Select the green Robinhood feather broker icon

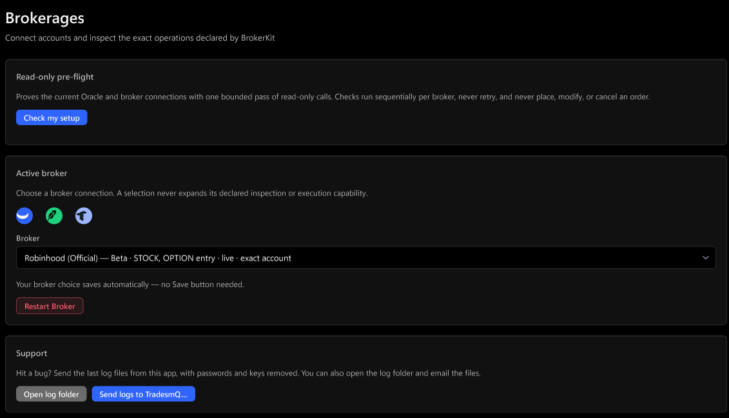pos(54,215)
